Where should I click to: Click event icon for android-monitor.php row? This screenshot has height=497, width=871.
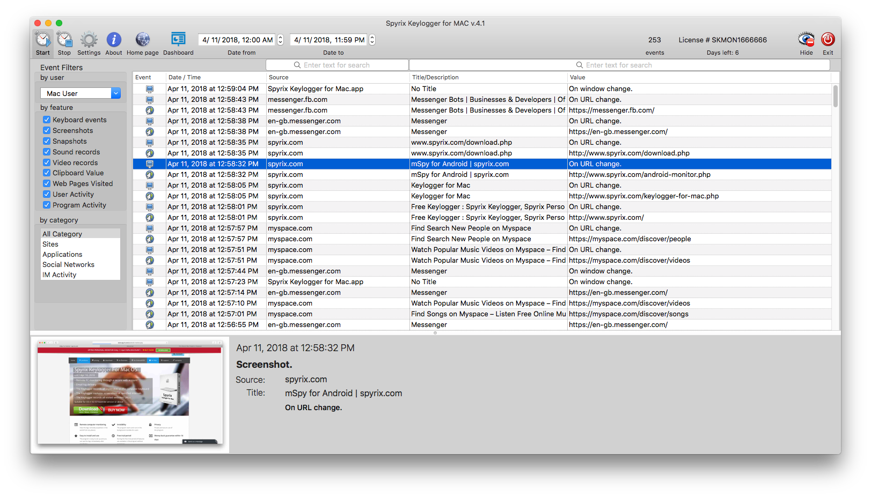click(150, 175)
